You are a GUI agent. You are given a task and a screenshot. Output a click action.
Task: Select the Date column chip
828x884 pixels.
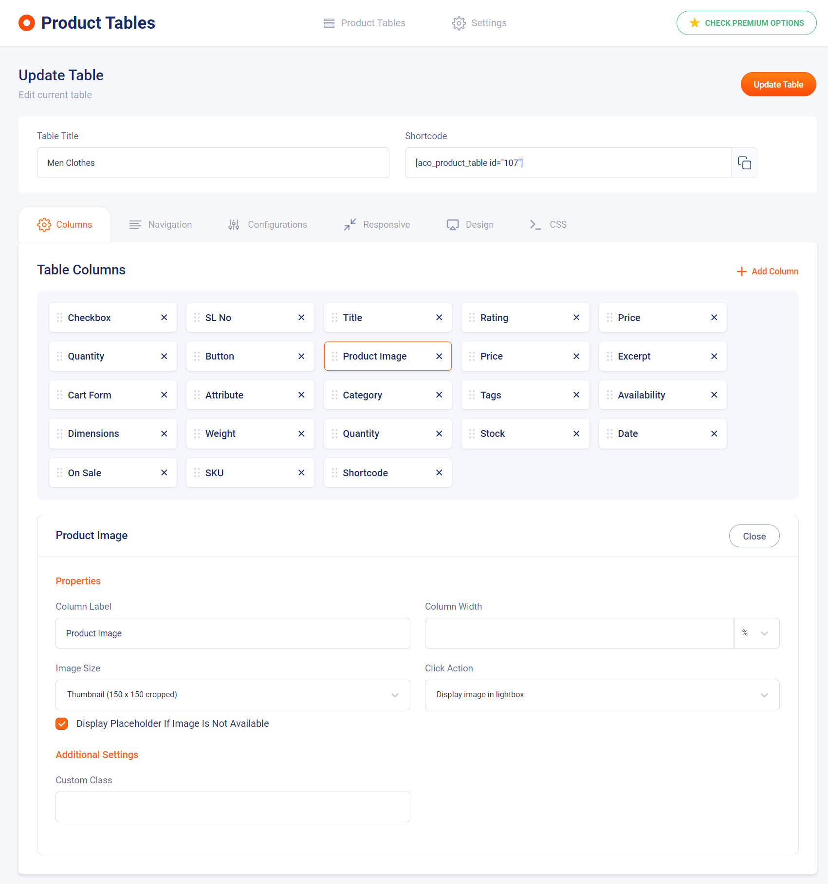(x=663, y=433)
